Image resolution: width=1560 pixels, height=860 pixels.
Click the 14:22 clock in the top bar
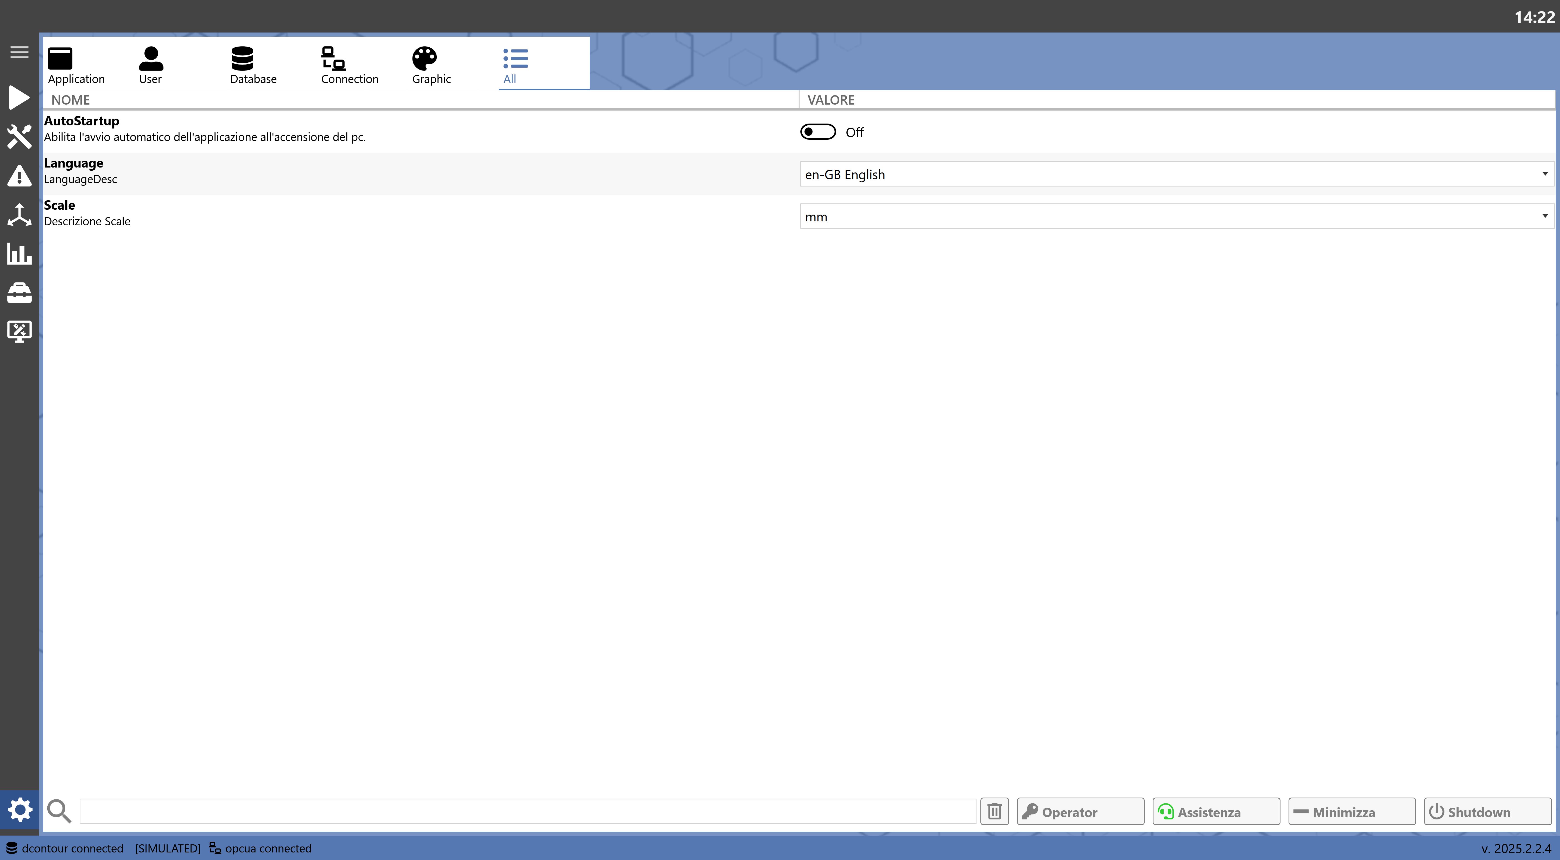1534,17
